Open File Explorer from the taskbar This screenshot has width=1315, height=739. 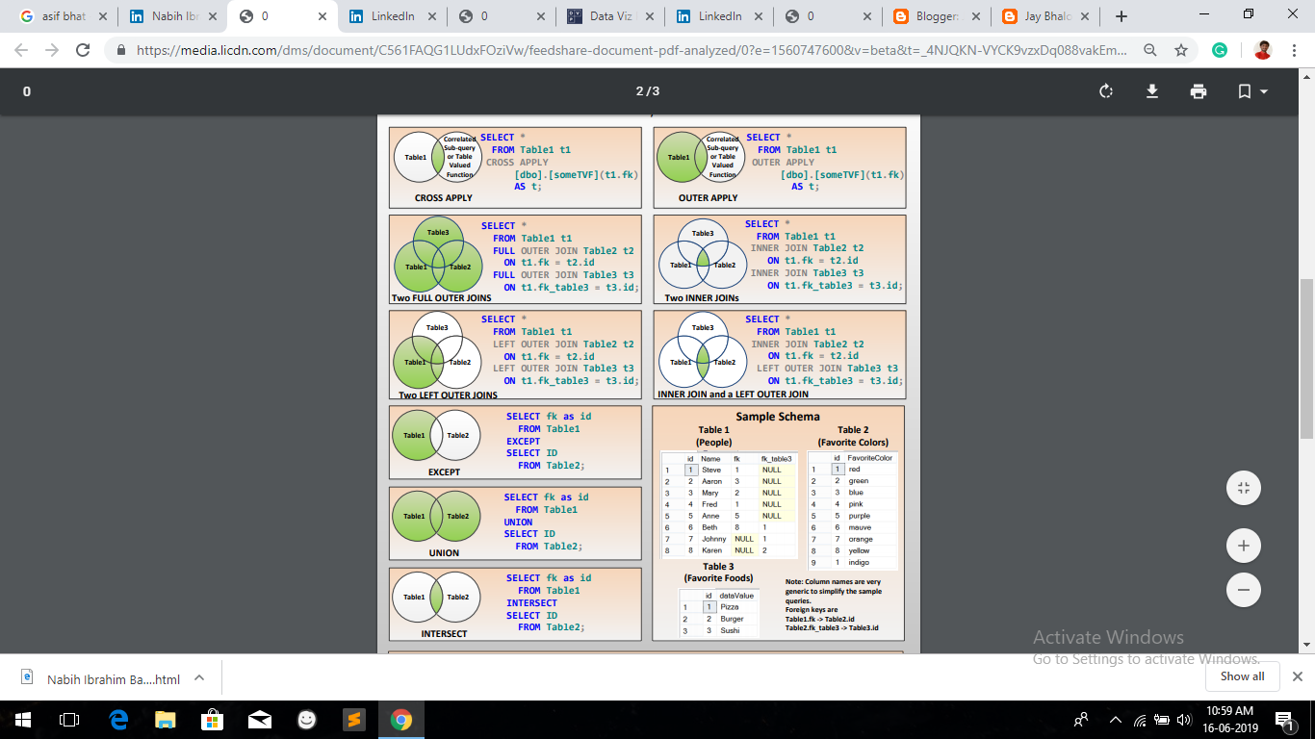point(167,719)
